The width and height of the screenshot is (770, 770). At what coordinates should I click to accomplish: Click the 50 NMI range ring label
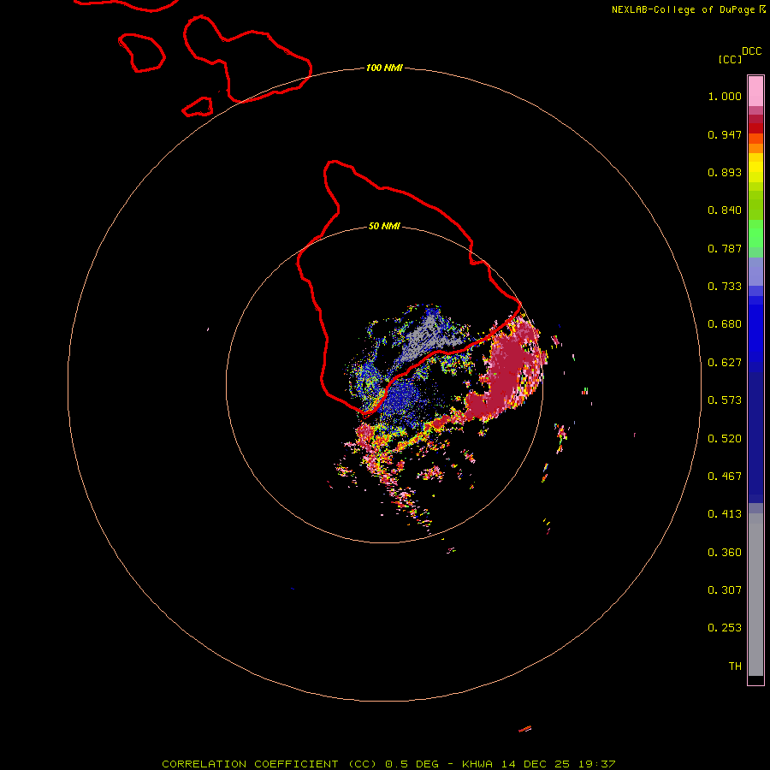(x=384, y=227)
